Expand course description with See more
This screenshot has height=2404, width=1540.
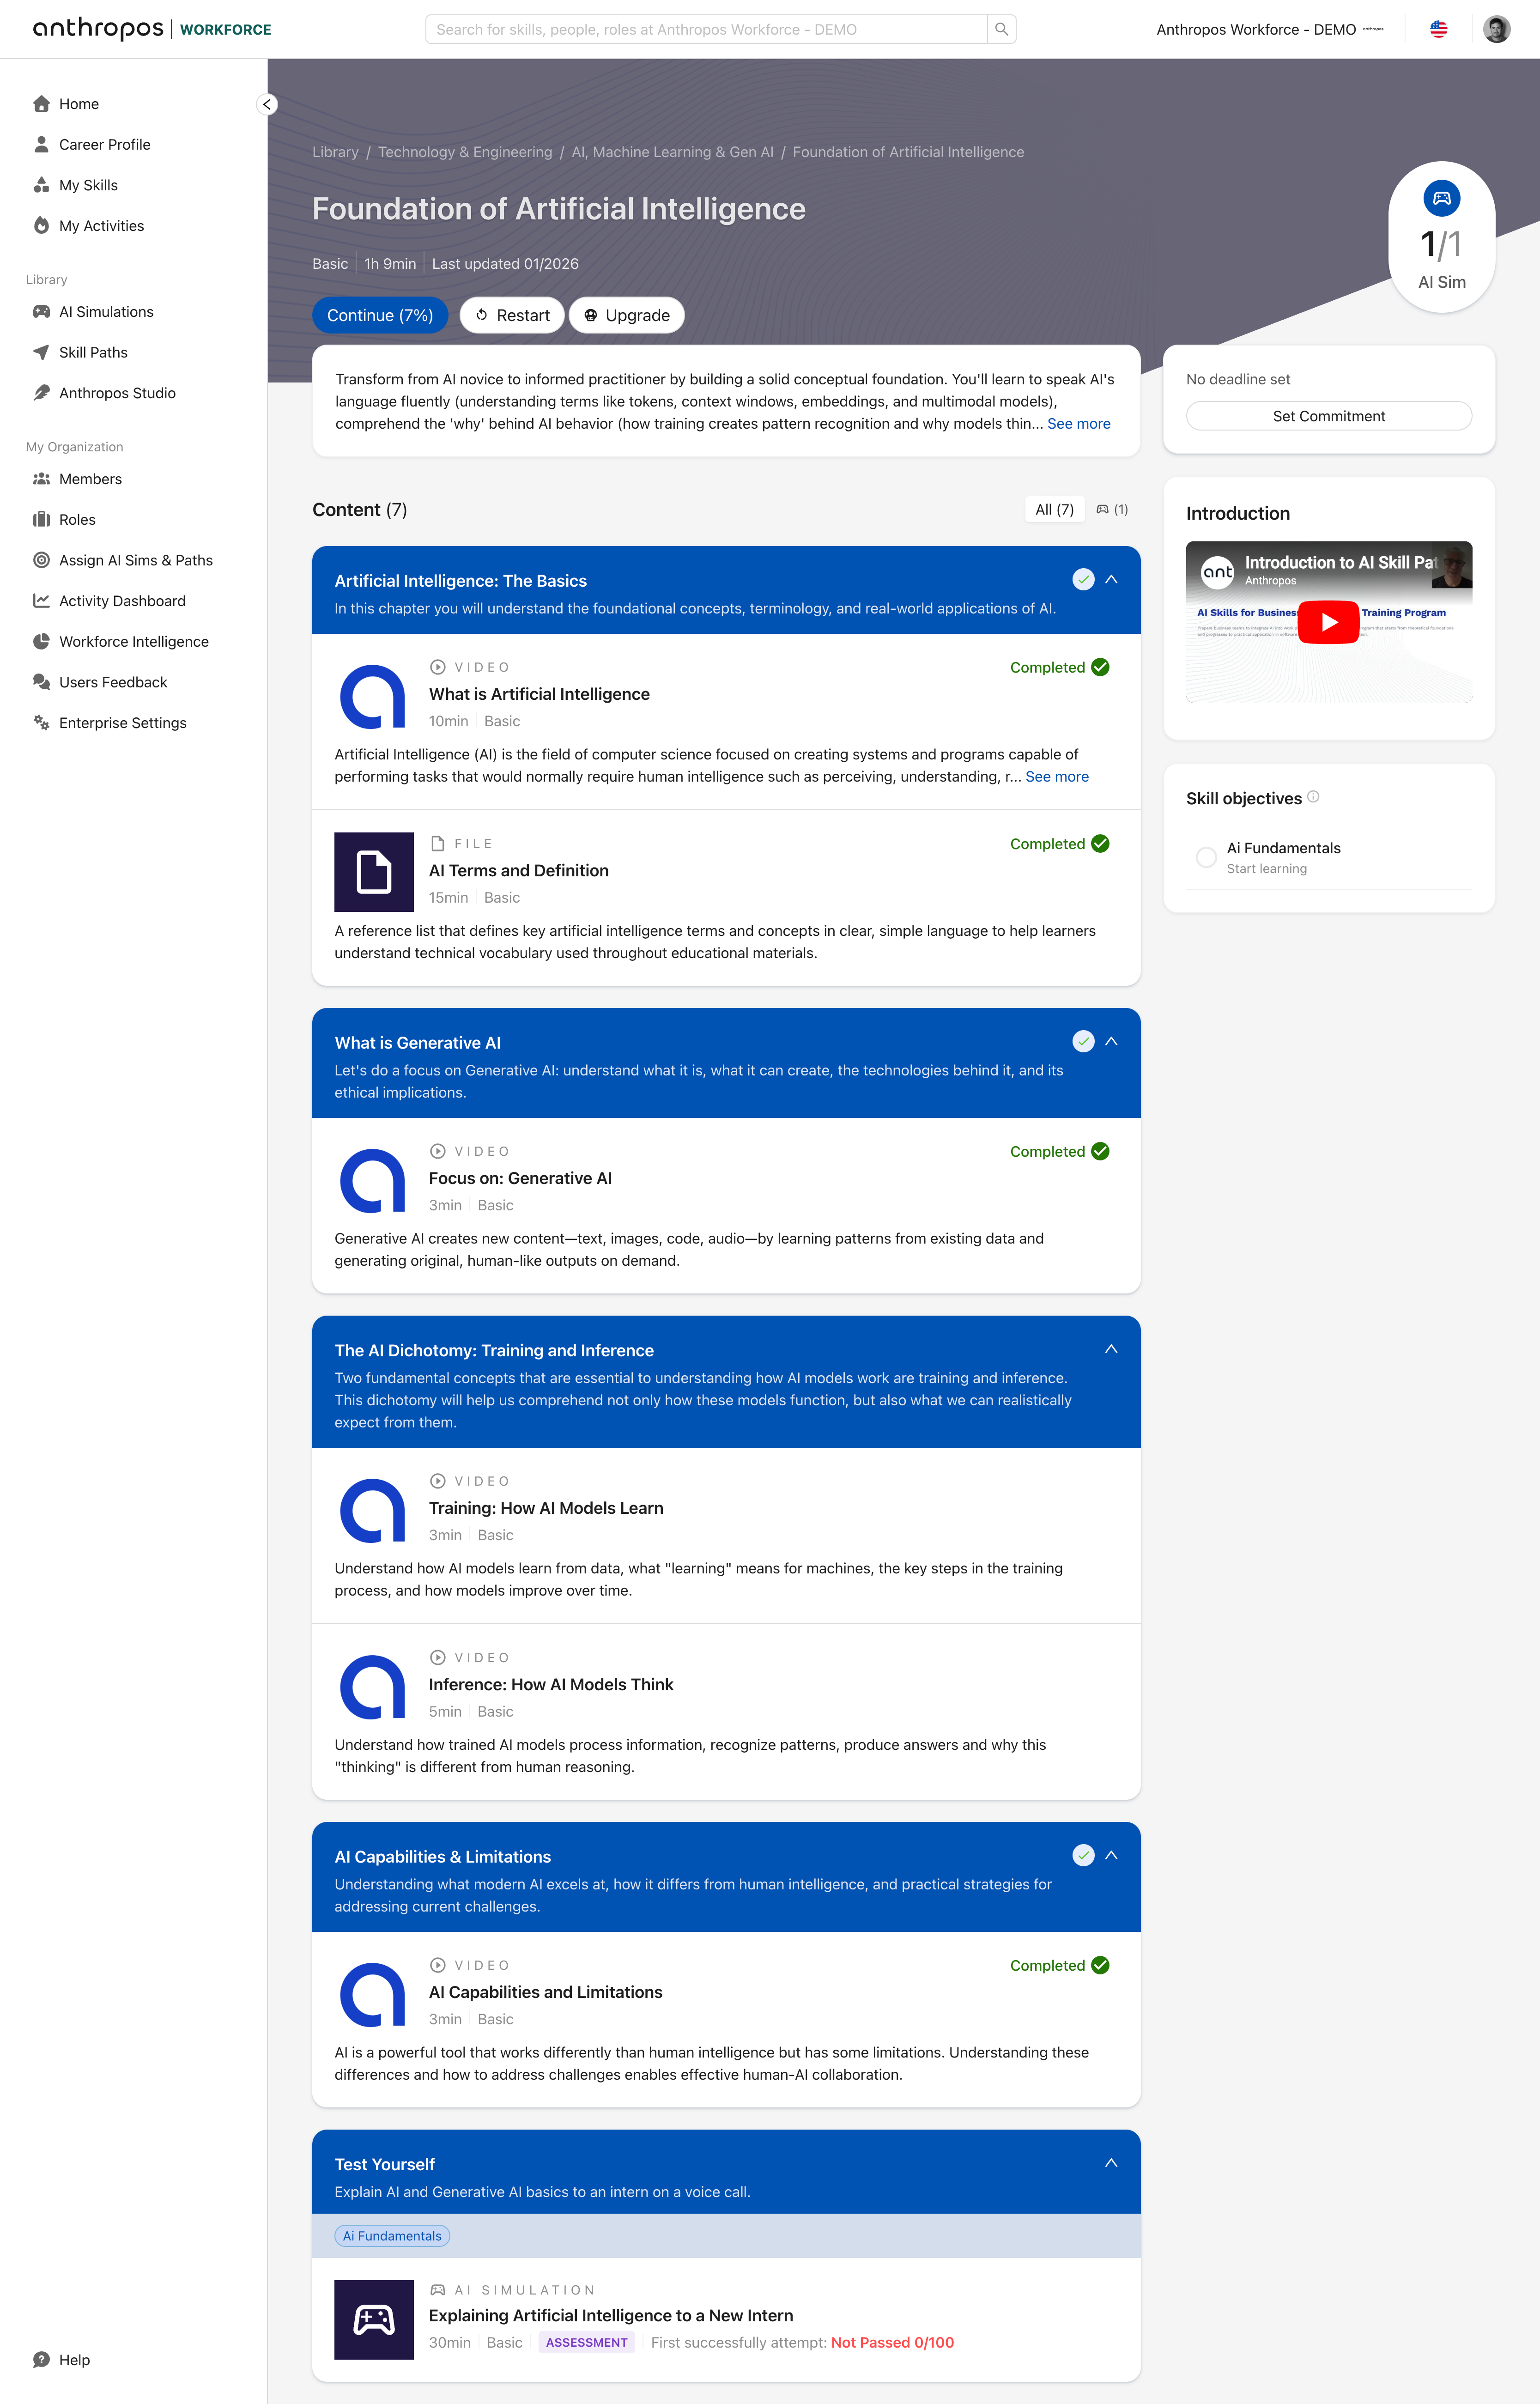(1078, 424)
